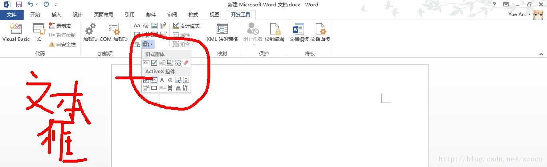
Task: Insert legacy text form field
Action: pos(146,62)
